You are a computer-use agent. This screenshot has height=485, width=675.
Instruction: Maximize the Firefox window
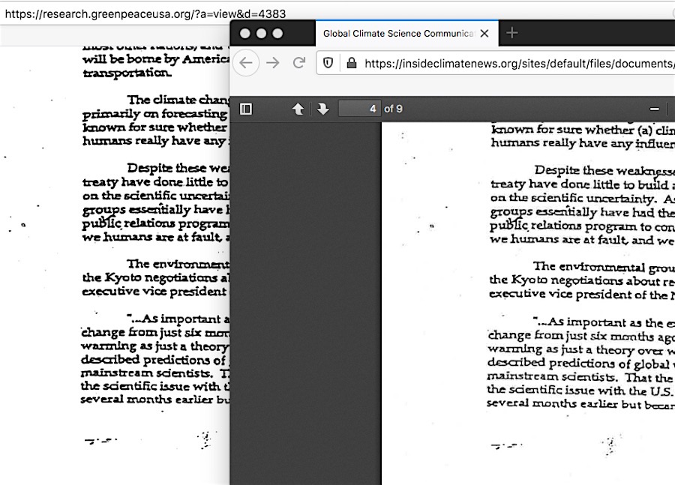click(x=277, y=33)
